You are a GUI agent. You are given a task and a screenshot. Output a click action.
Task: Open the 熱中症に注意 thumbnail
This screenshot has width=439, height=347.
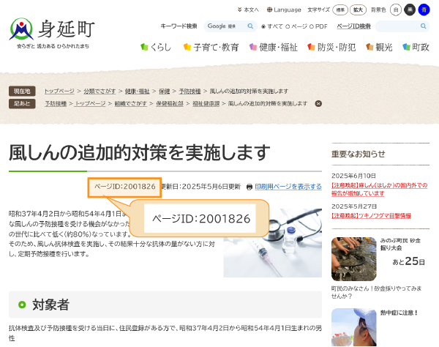354,327
